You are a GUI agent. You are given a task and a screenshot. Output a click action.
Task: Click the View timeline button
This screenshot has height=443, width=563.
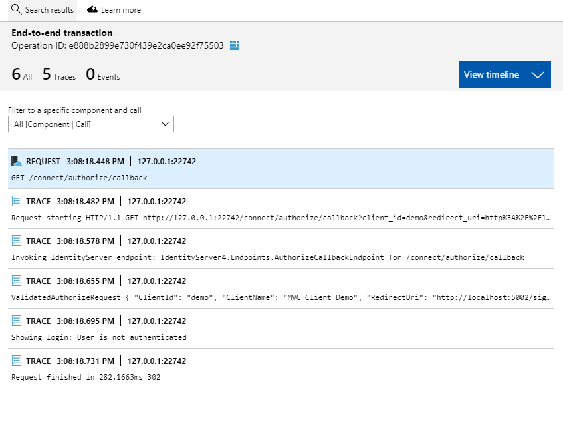click(x=492, y=74)
